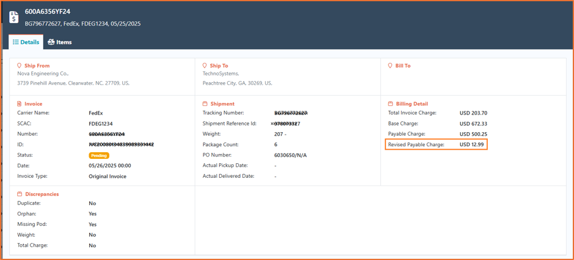Click header subtitle starting with BG796772627
574x260 pixels.
click(82, 24)
